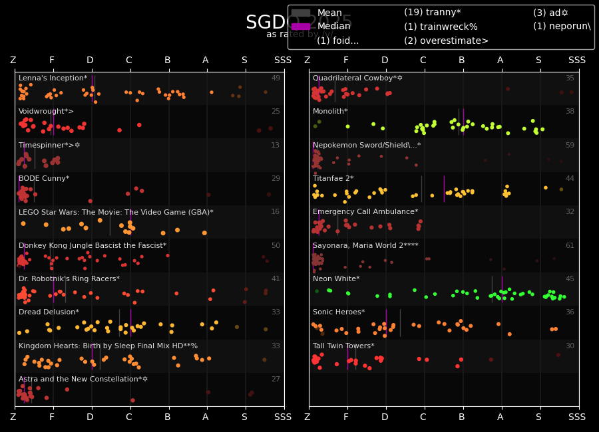599x432 pixels.
Task: Click the '(1) foid...' legend entry
Action: click(x=337, y=41)
